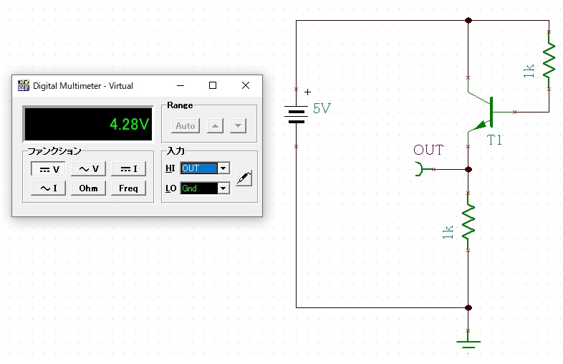Select AC voltage function in multimeter
The height and width of the screenshot is (364, 563).
tap(88, 169)
